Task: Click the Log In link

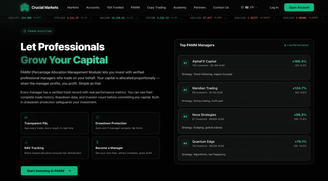Action: (x=274, y=7)
